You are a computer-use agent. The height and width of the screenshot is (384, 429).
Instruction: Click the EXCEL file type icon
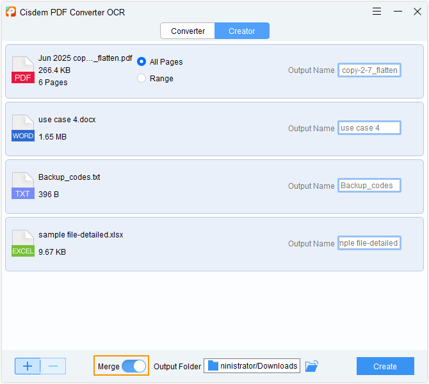pyautogui.click(x=23, y=243)
